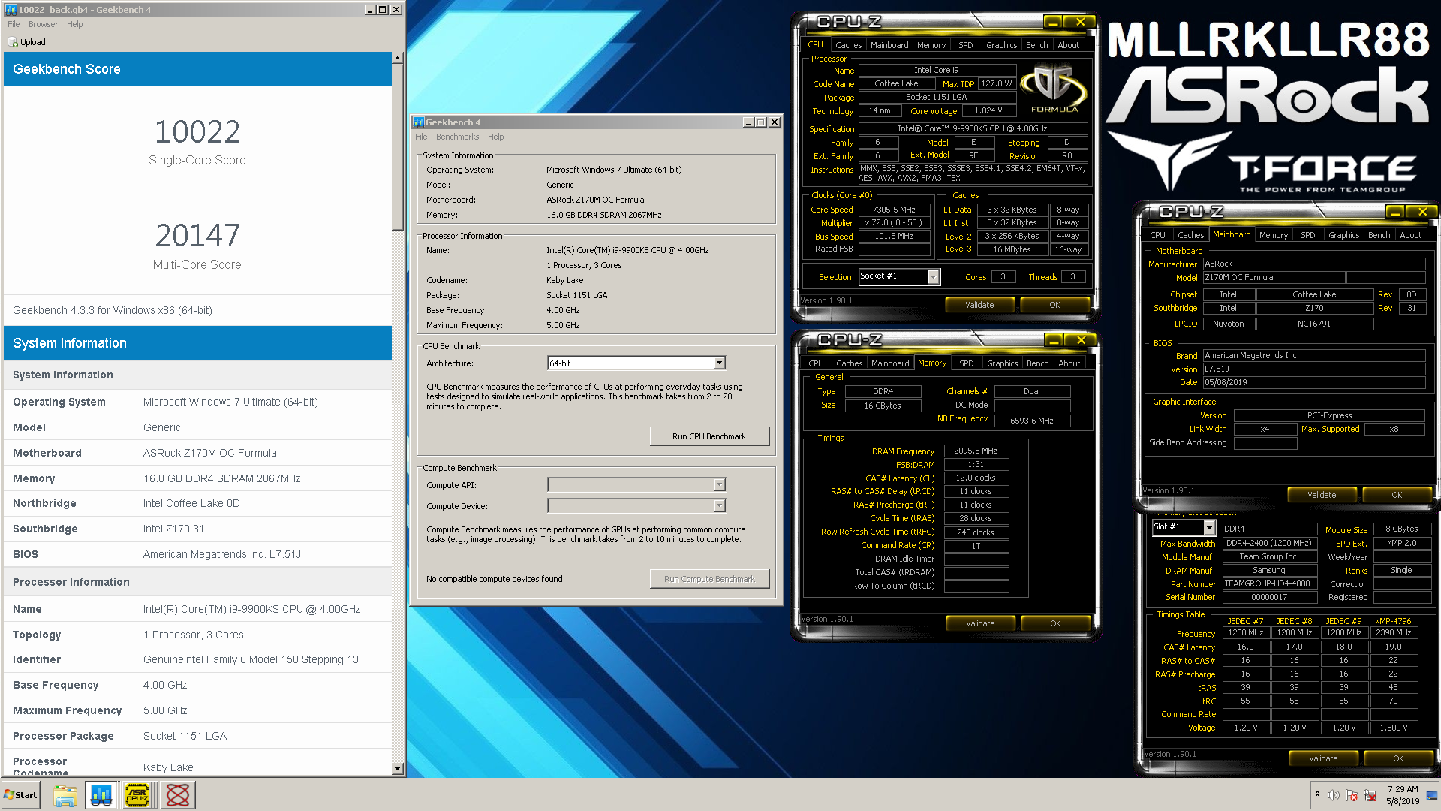Open Graphics tab in Memory CPU-Z window
Viewport: 1441px width, 811px height.
coord(1002,363)
